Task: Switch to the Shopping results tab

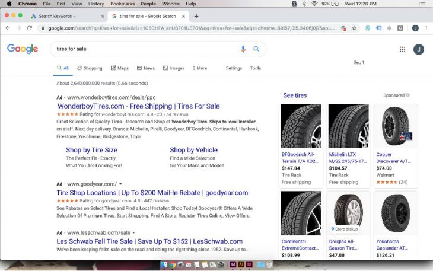Action: tap(90, 68)
